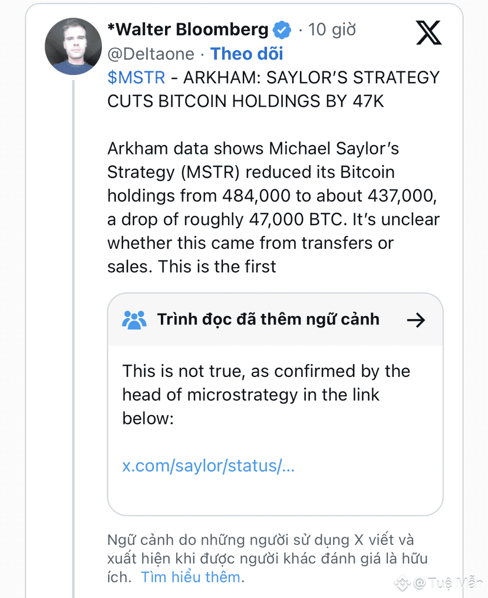Click the Ngữ cảnh do những người explanation text
This screenshot has width=488, height=598.
pos(267,557)
